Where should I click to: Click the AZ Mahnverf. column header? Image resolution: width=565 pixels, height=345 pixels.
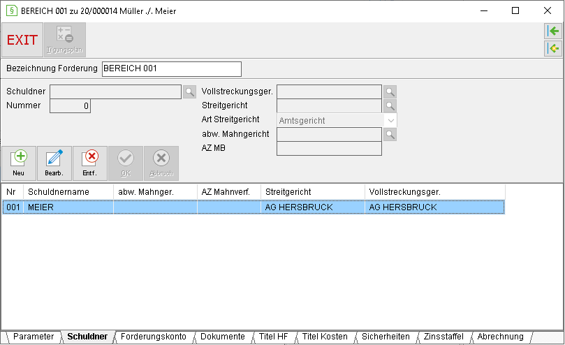[229, 192]
